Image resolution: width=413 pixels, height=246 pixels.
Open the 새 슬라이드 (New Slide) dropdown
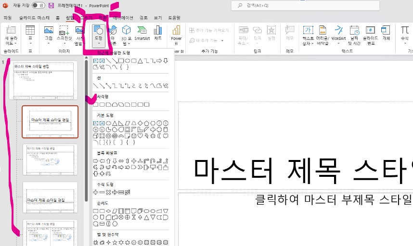tap(11, 36)
